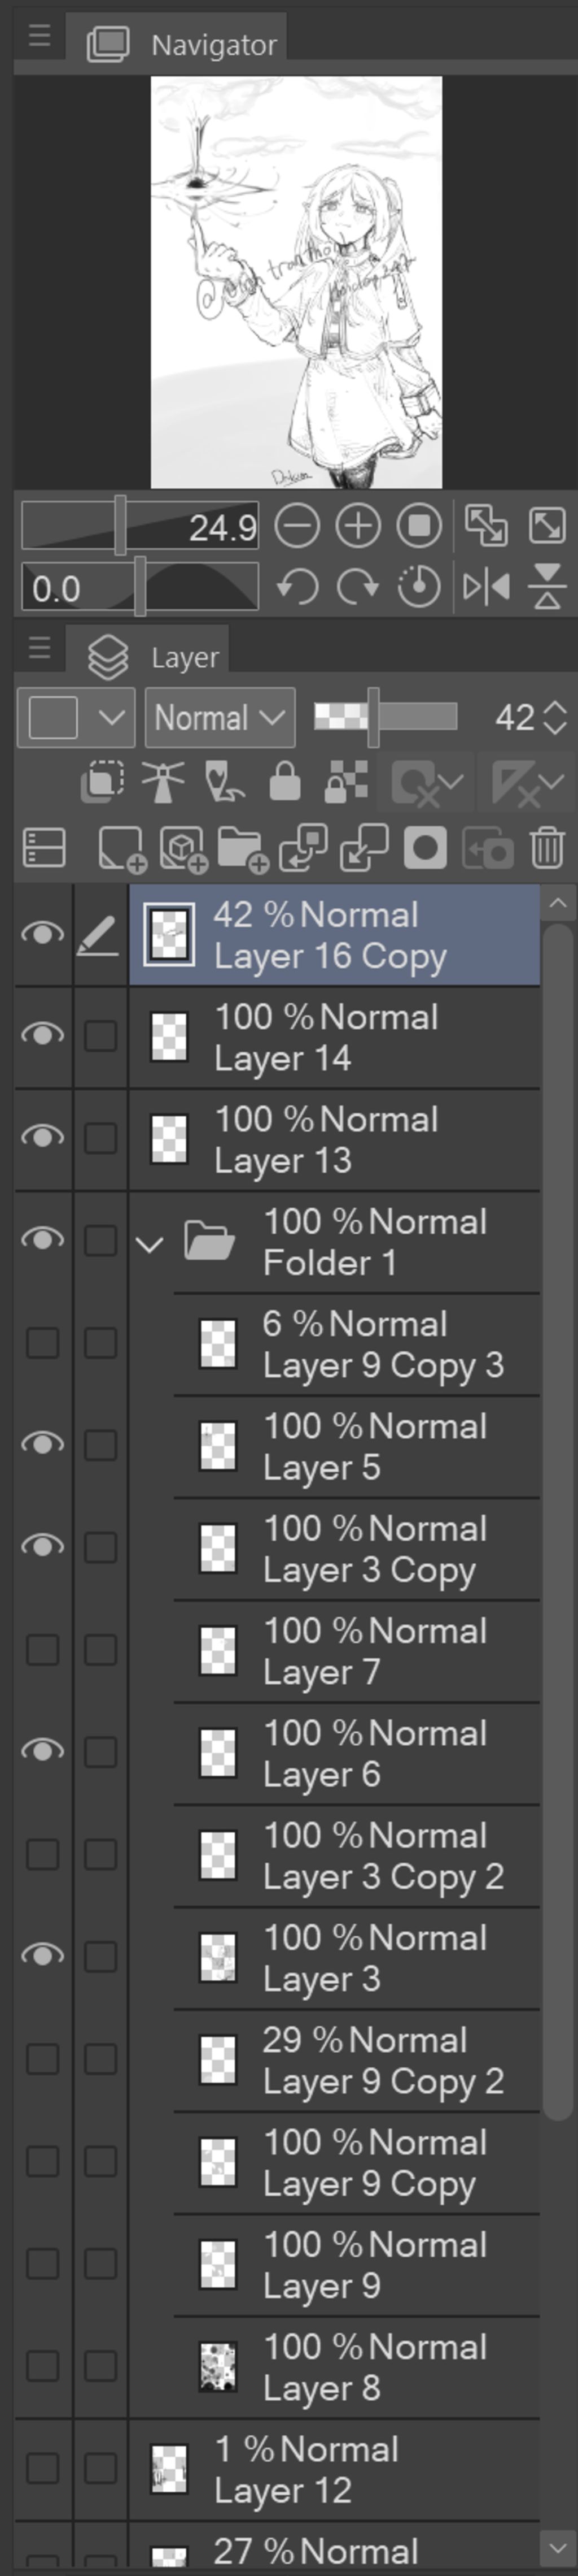578x2576 pixels.
Task: Show Layer 9 Copy 3 visibility box
Action: click(x=42, y=1343)
